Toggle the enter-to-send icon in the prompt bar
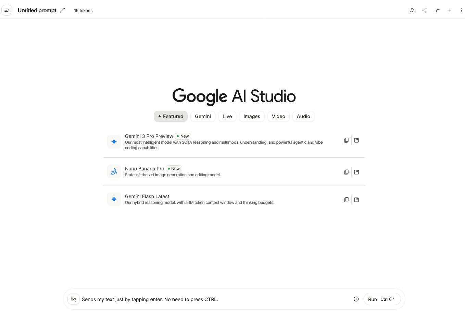The image size is (465, 311). (x=74, y=299)
